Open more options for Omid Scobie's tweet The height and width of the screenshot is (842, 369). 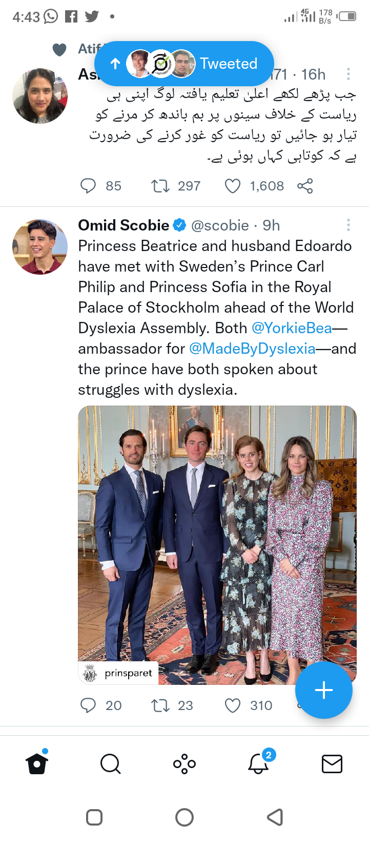pos(348,225)
